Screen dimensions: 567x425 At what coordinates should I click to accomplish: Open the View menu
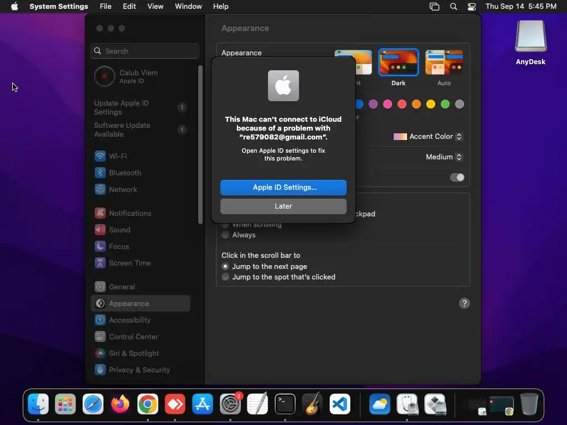[x=155, y=7]
